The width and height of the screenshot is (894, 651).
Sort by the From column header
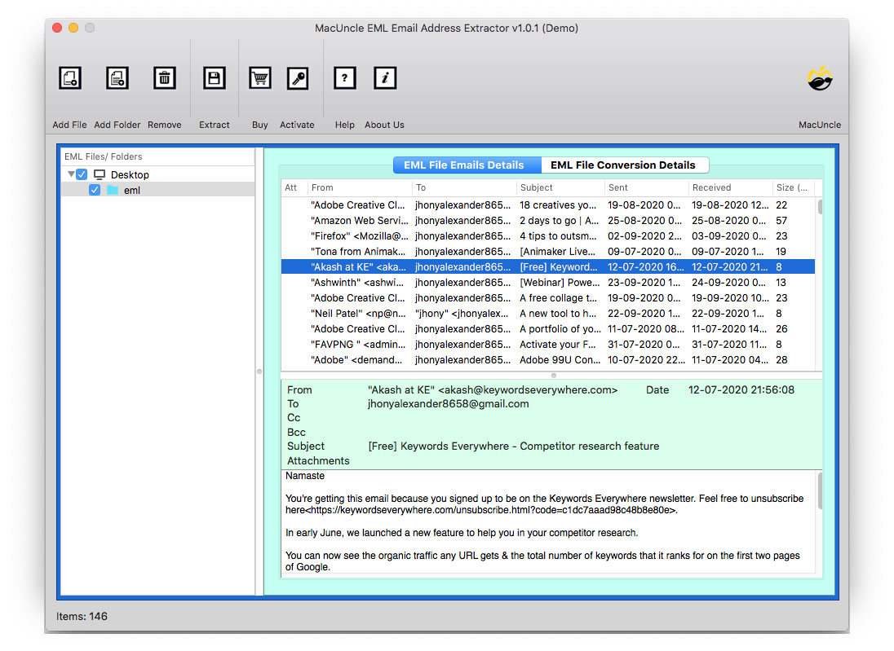[359, 187]
